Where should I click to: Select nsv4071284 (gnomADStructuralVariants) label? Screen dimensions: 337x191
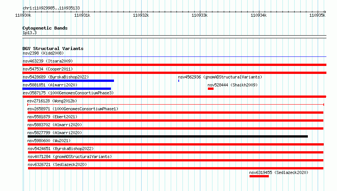[70, 157]
